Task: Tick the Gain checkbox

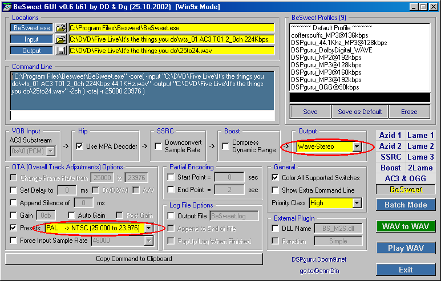Action: point(13,215)
